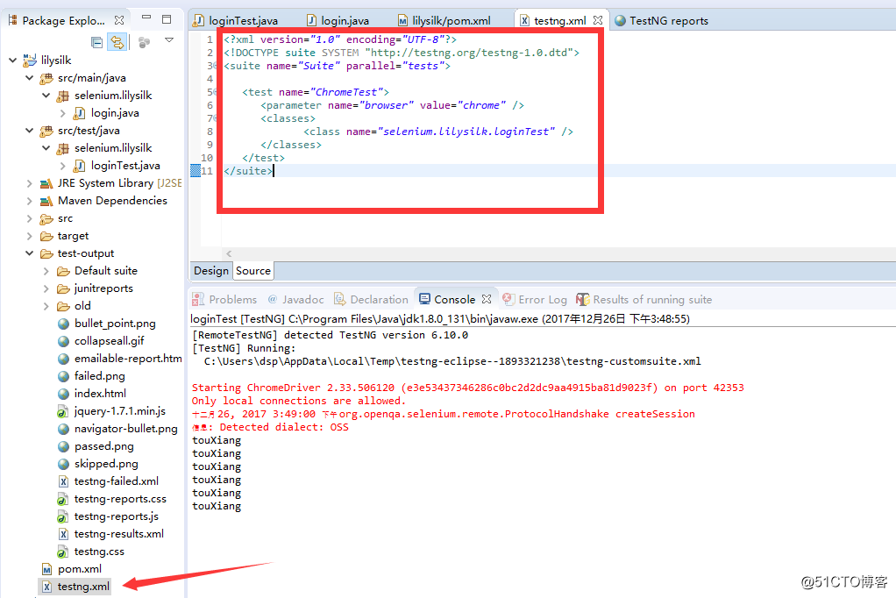Click the line 11 marker in editor gutter
Screen dimensions: 896x598
pyautogui.click(x=196, y=171)
